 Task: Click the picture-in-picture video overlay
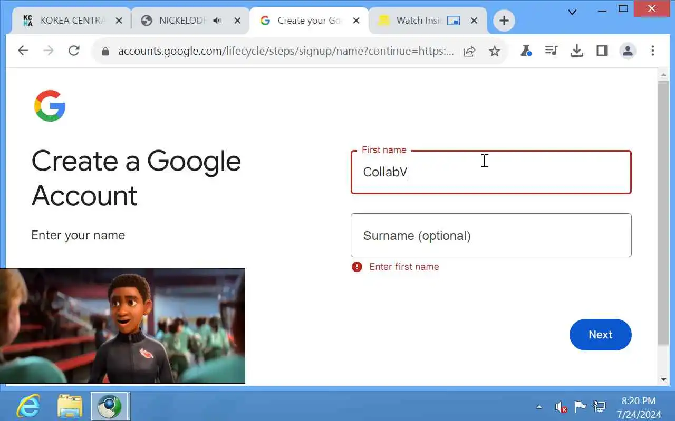[122, 326]
